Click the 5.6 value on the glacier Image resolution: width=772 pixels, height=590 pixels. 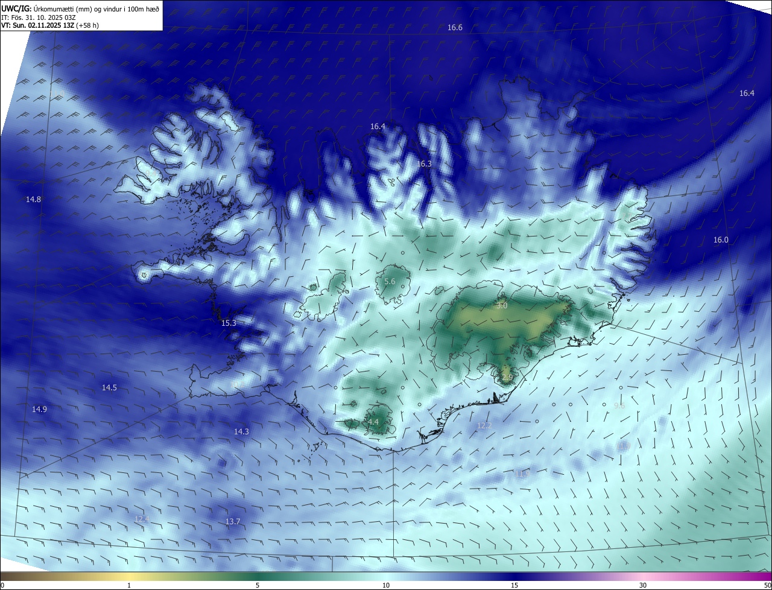390,282
